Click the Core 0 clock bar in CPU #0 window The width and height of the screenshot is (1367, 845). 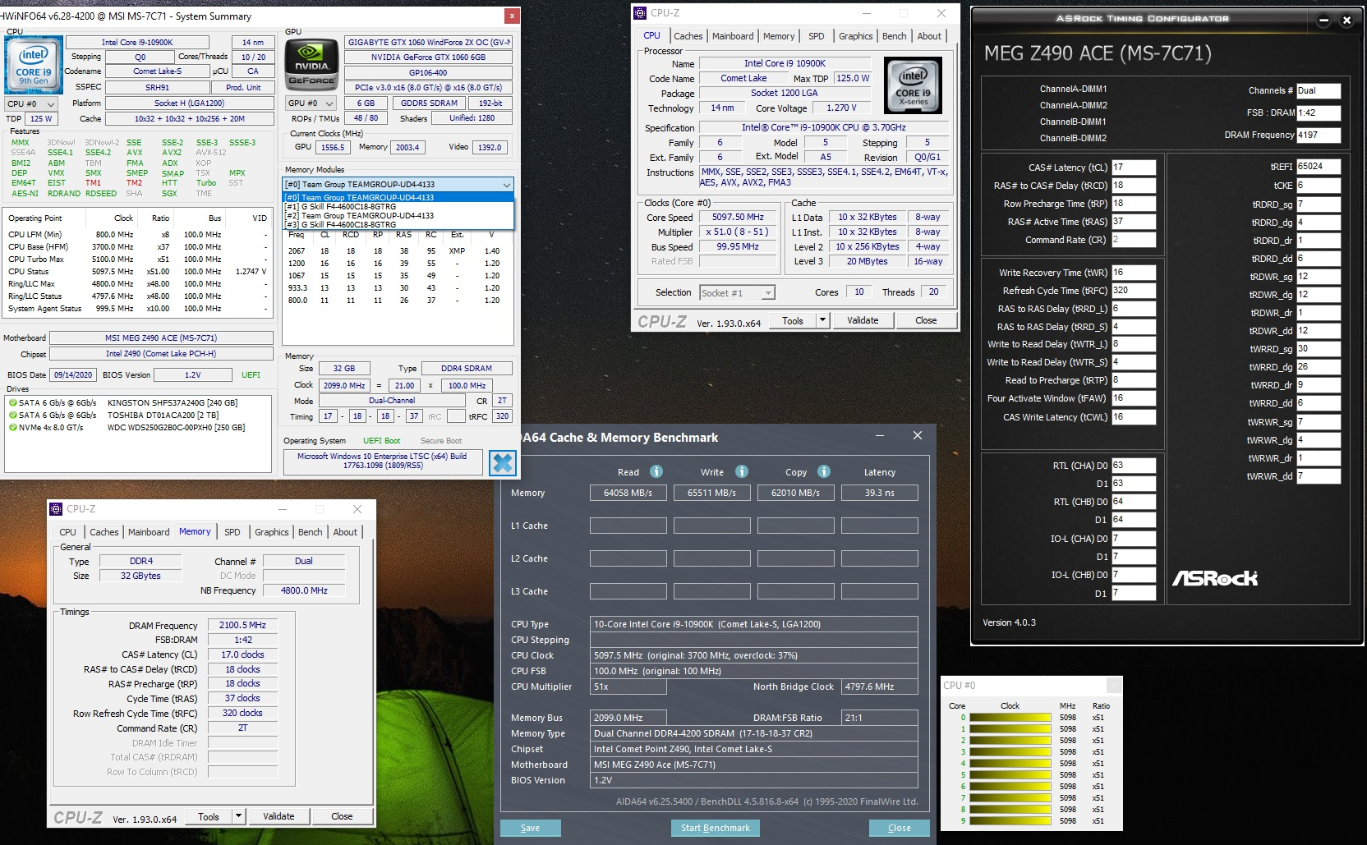click(1010, 718)
